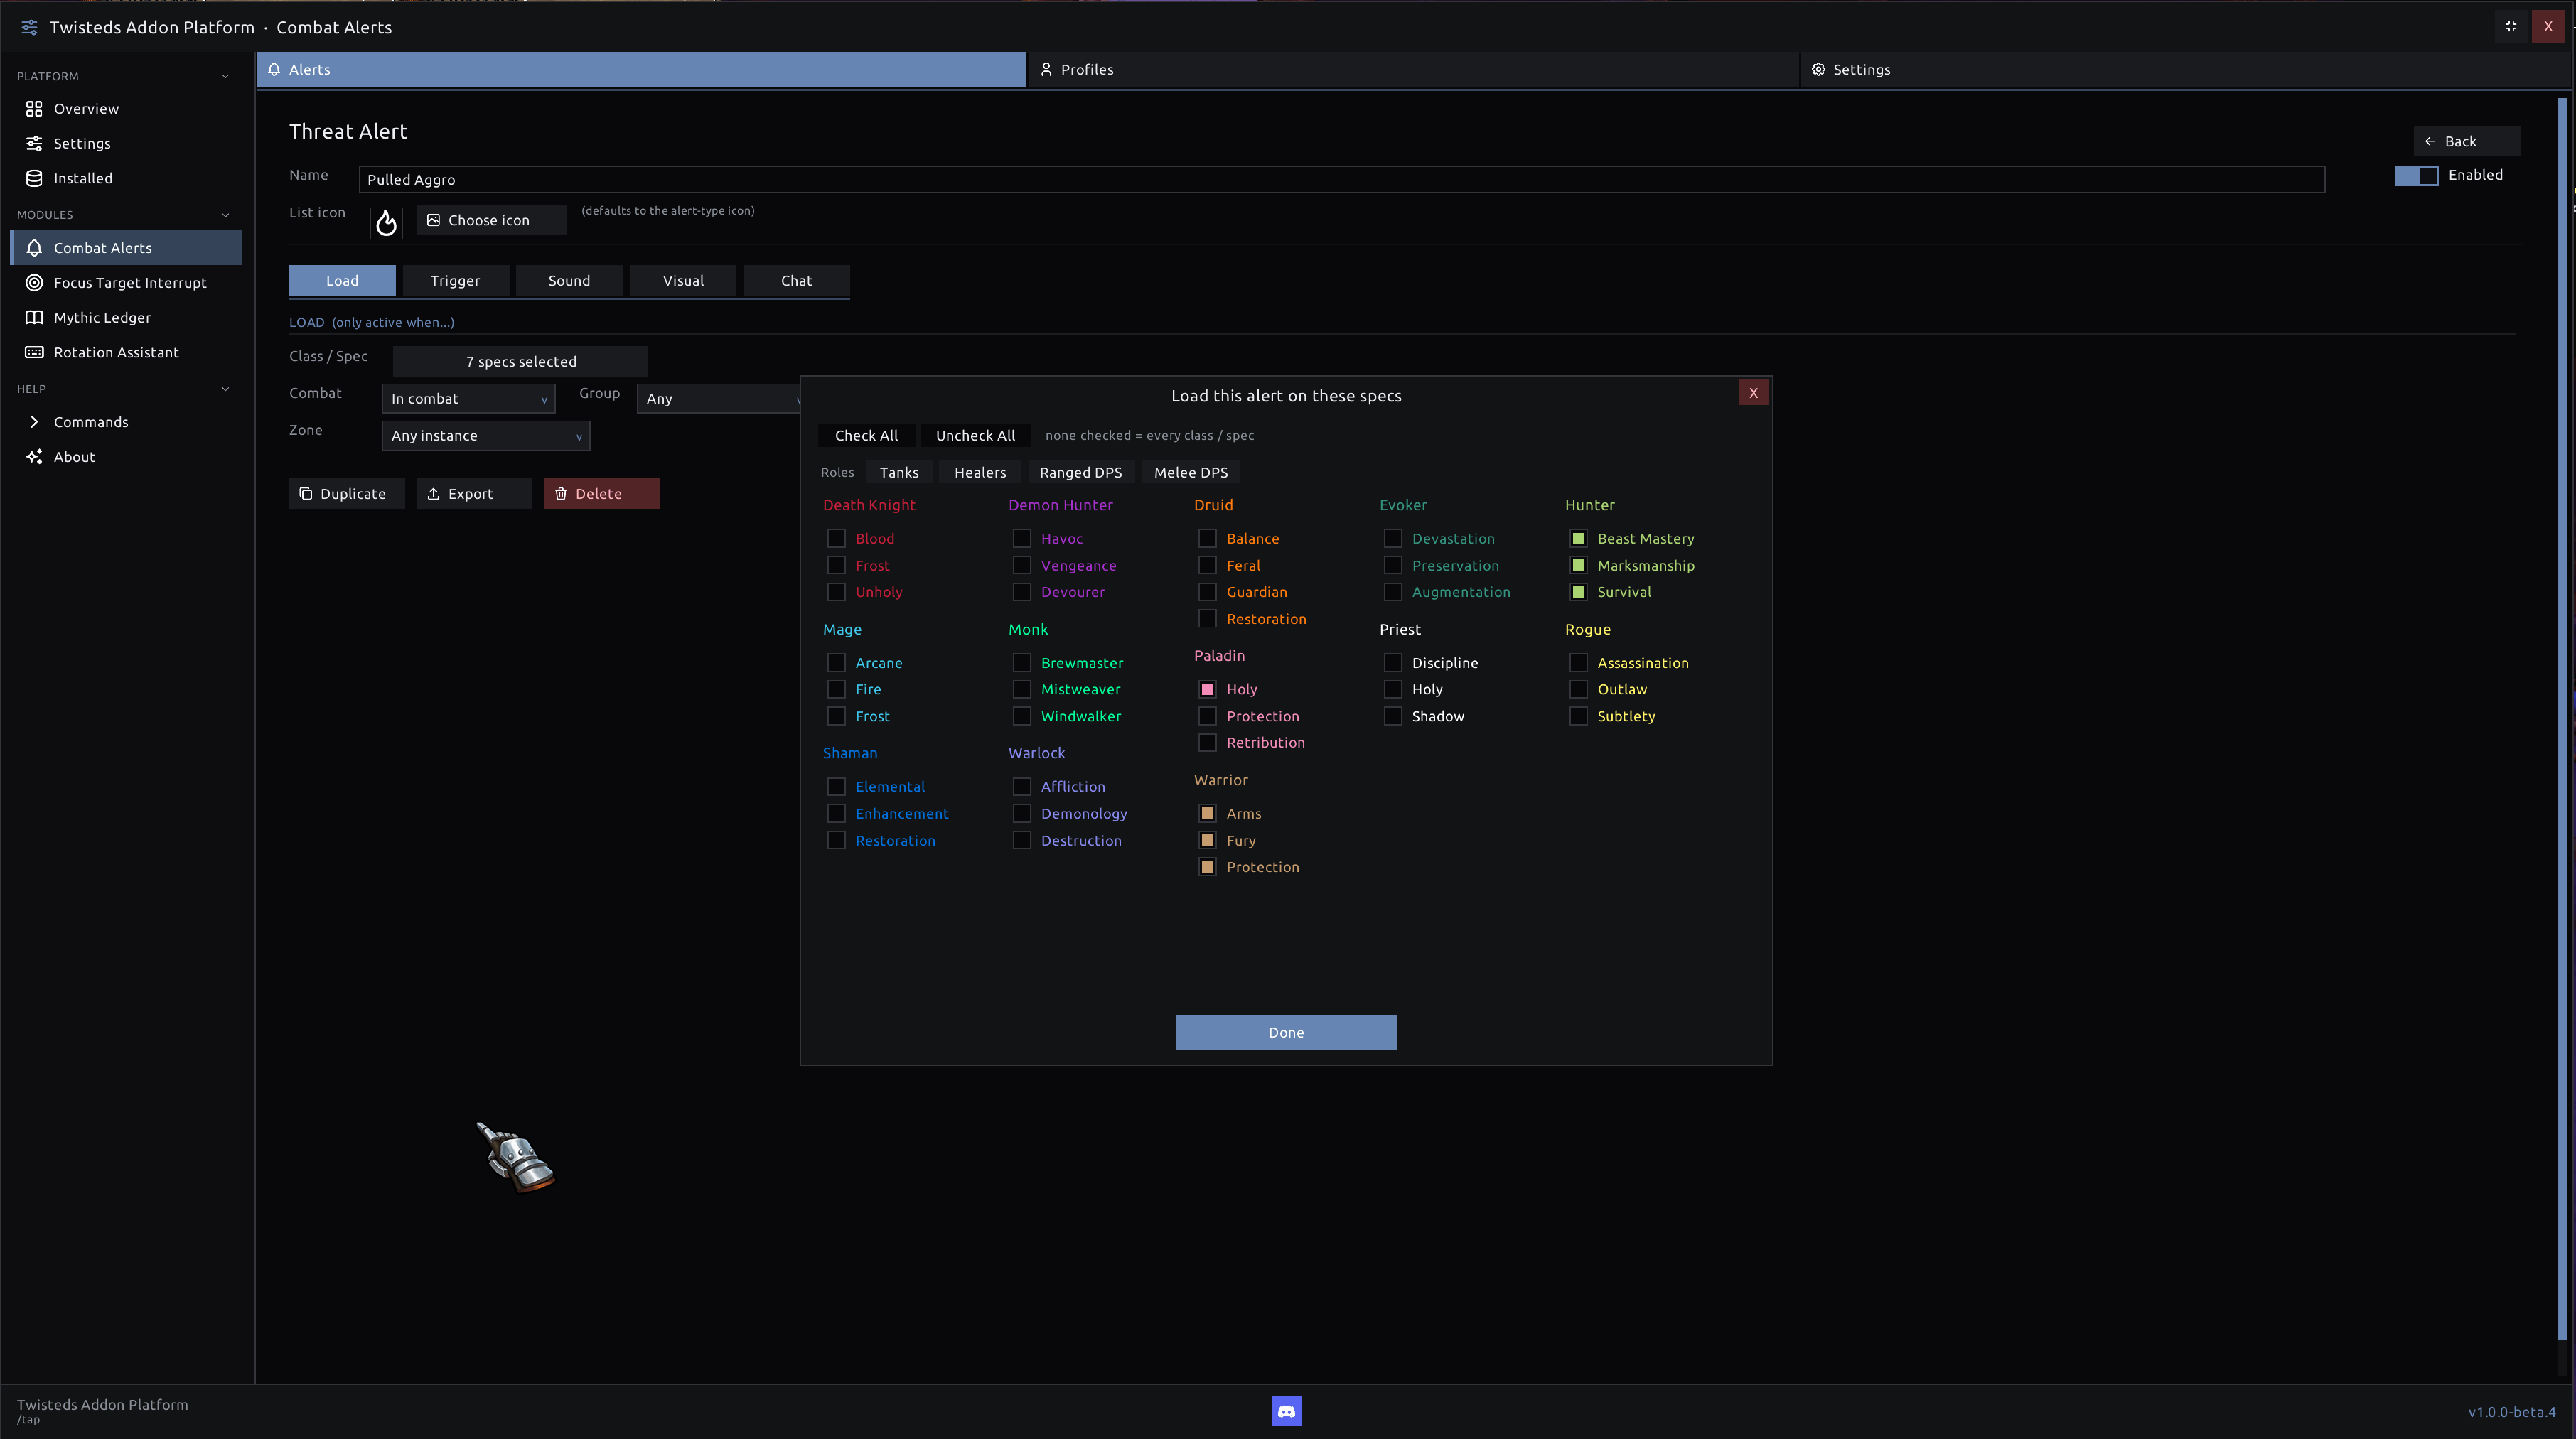Open the Combat dropdown showing In combat
Image resolution: width=2576 pixels, height=1439 pixels.
(468, 398)
